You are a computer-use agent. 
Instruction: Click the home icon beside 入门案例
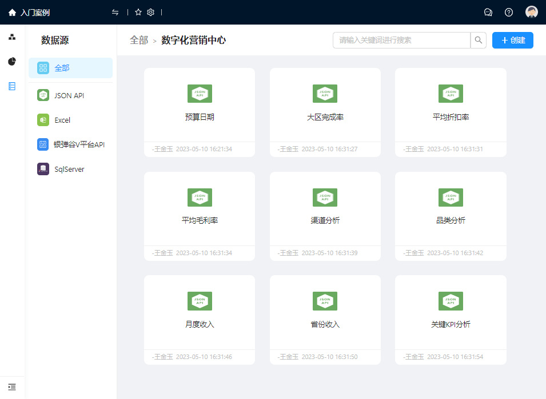click(12, 13)
